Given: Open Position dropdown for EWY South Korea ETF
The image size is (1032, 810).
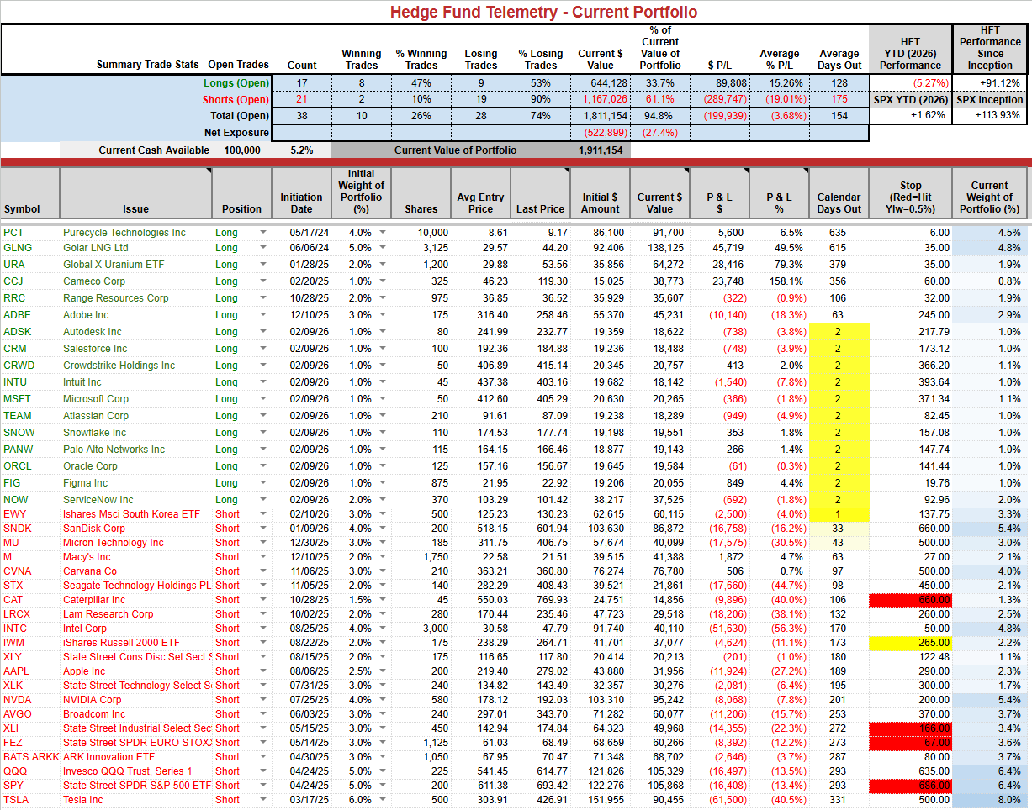Looking at the screenshot, I should tap(262, 514).
